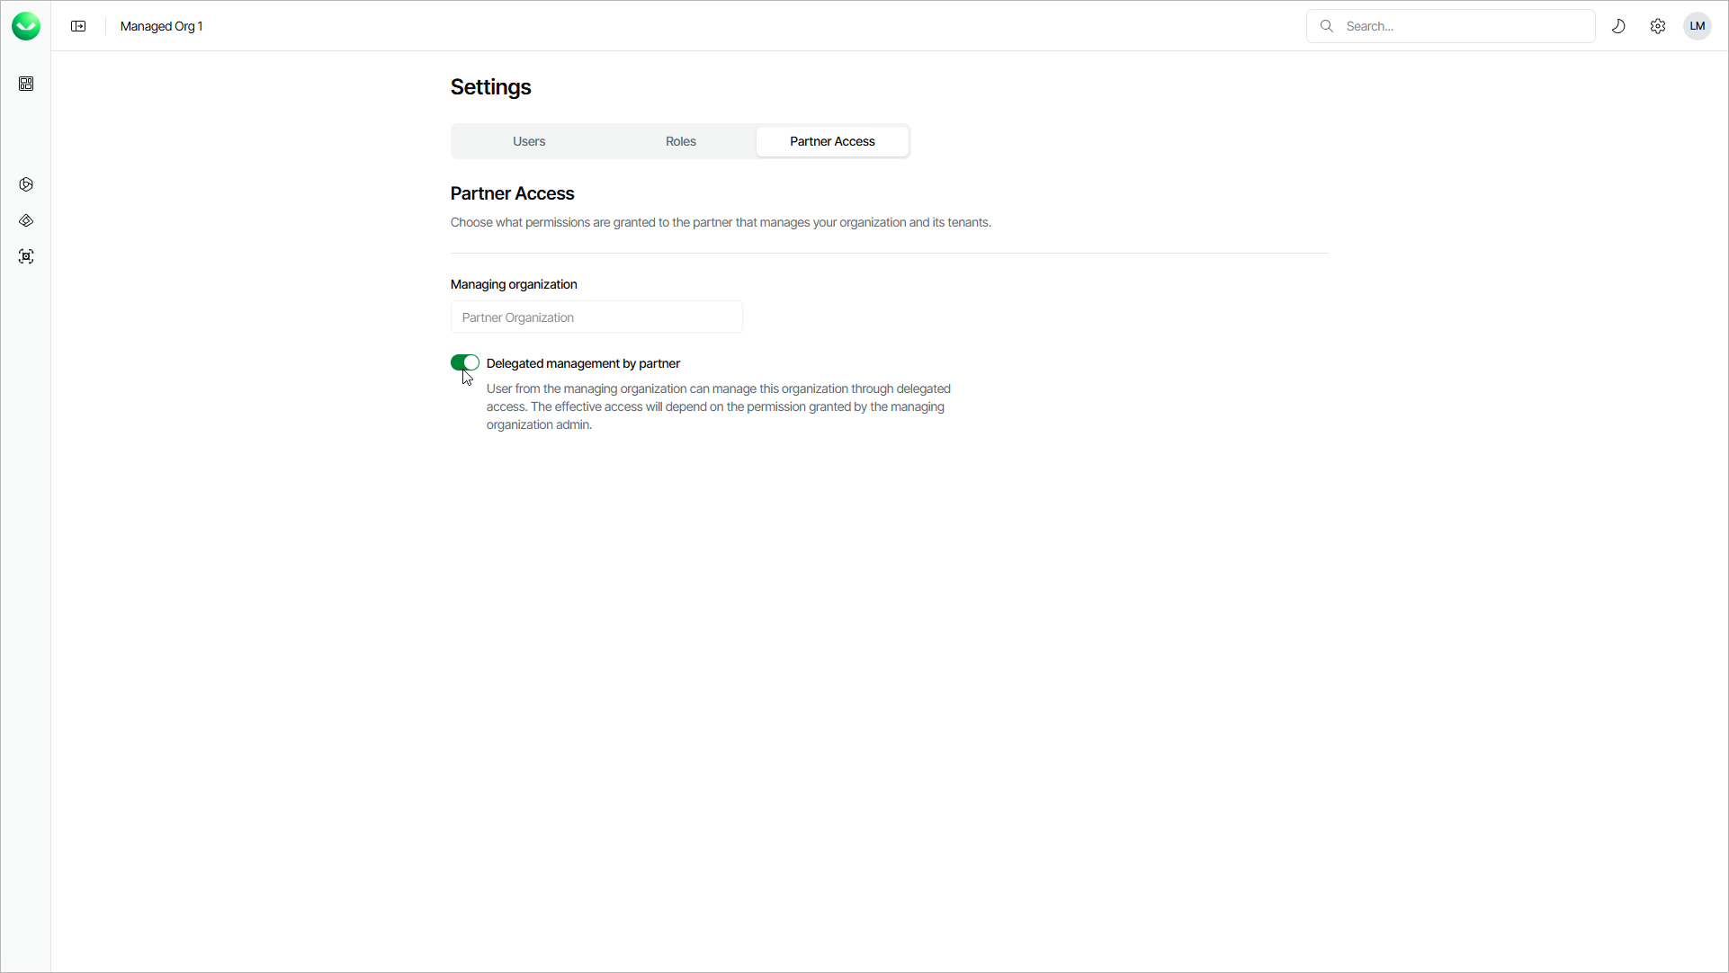Screen dimensions: 1729x973
Task: Expand the sidebar panel with arrow icon
Action: 78,26
